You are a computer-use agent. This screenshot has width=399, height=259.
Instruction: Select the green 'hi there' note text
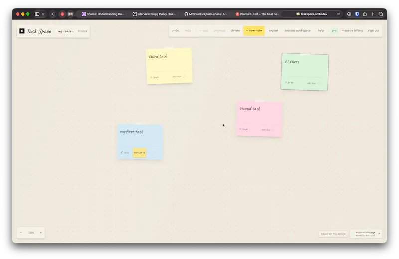(292, 62)
